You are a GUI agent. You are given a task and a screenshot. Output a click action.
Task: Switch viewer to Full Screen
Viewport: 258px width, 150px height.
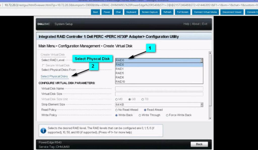183,12
